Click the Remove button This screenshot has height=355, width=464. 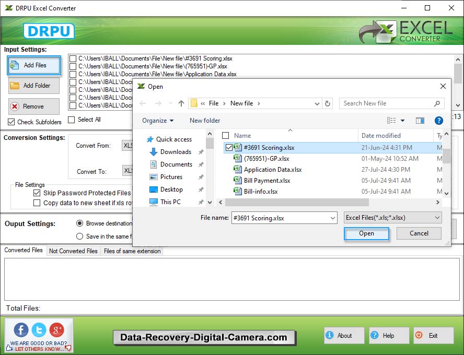(x=34, y=106)
